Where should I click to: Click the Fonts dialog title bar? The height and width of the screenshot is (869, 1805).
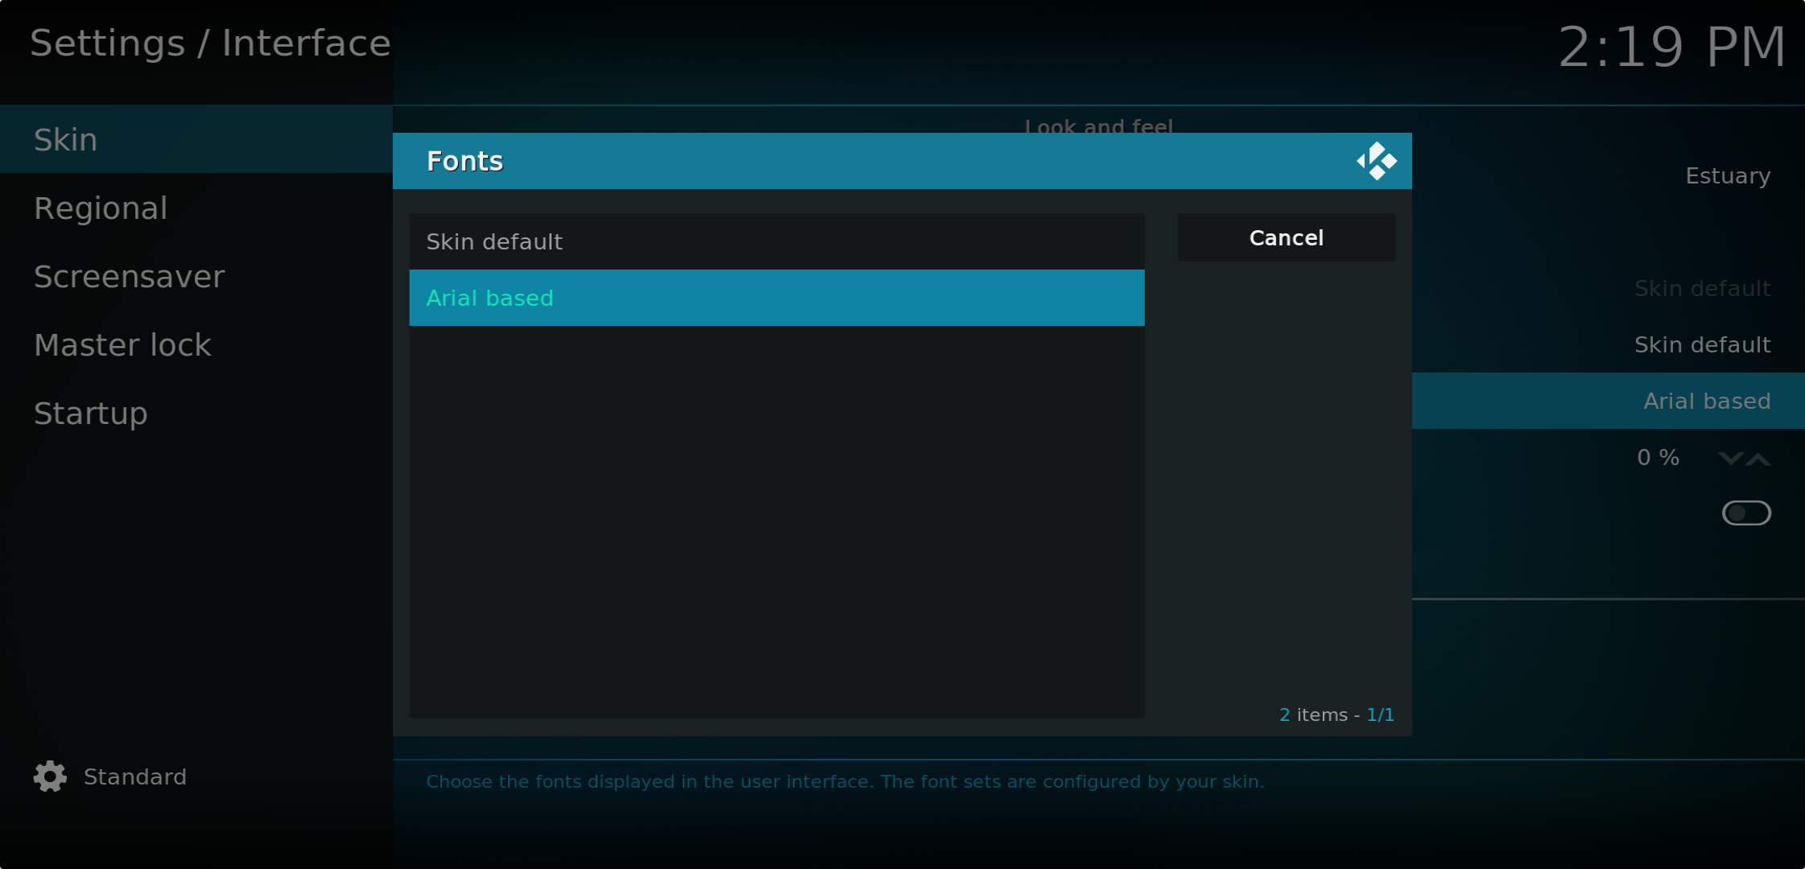click(902, 161)
